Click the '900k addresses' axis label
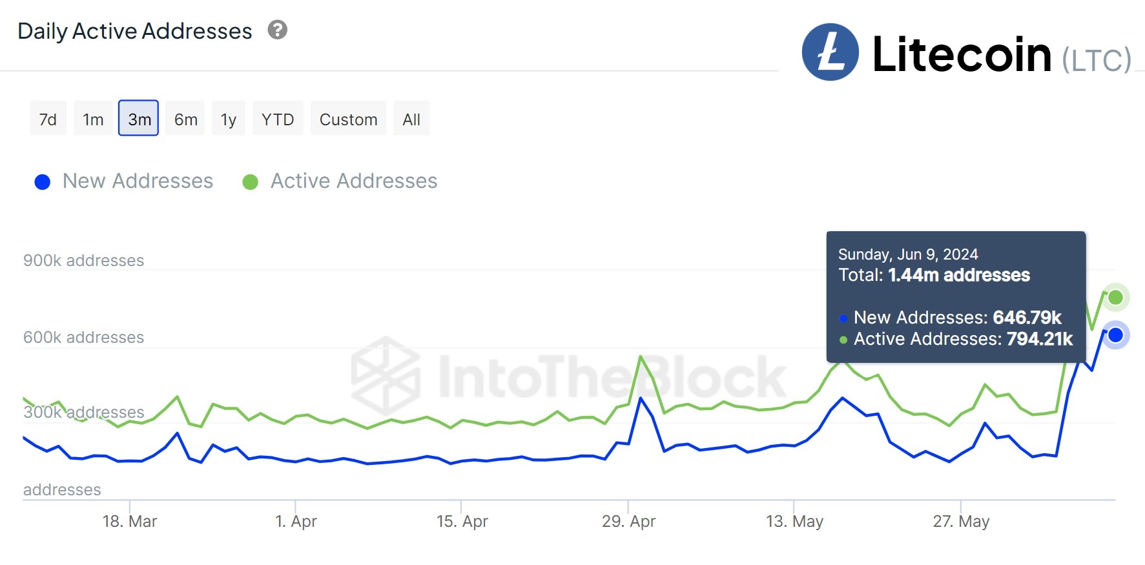The height and width of the screenshot is (565, 1145). click(84, 260)
